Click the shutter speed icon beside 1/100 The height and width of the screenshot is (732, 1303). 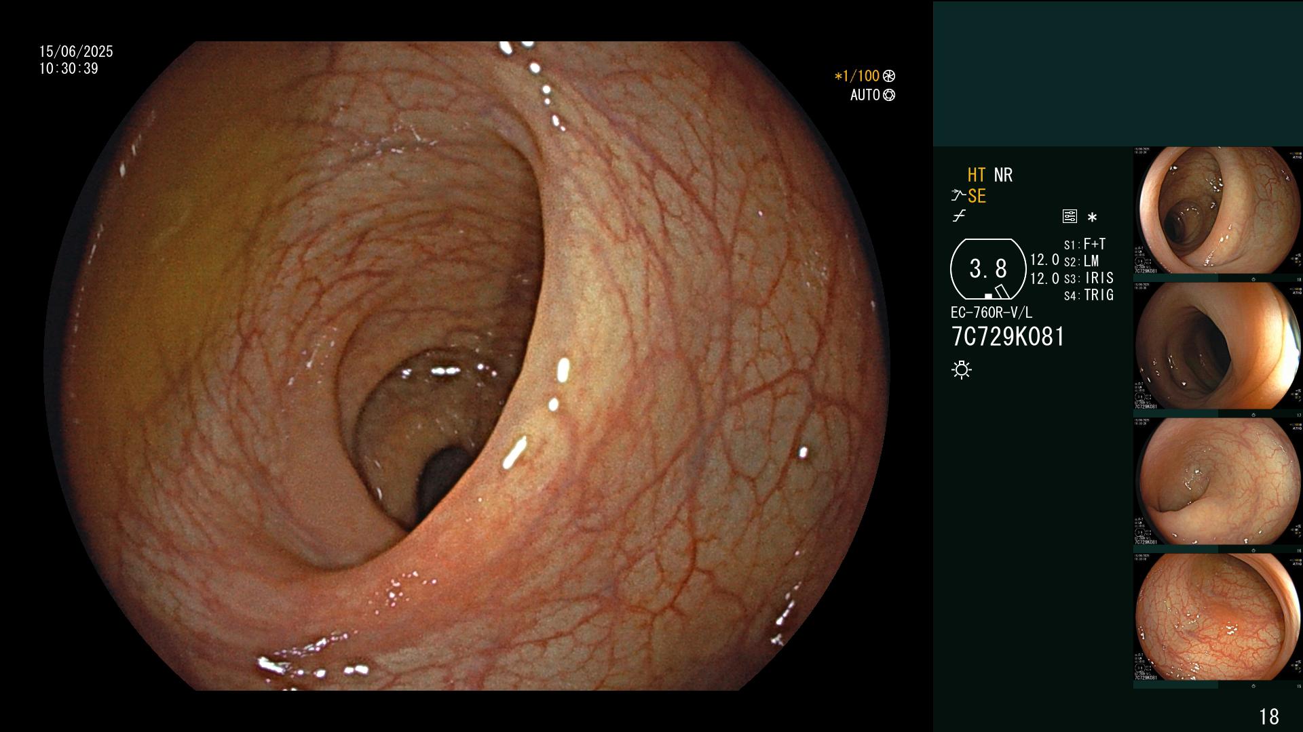pos(889,76)
